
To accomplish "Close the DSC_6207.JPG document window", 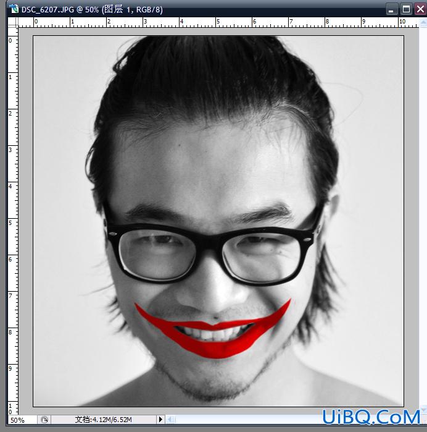I will coord(420,9).
